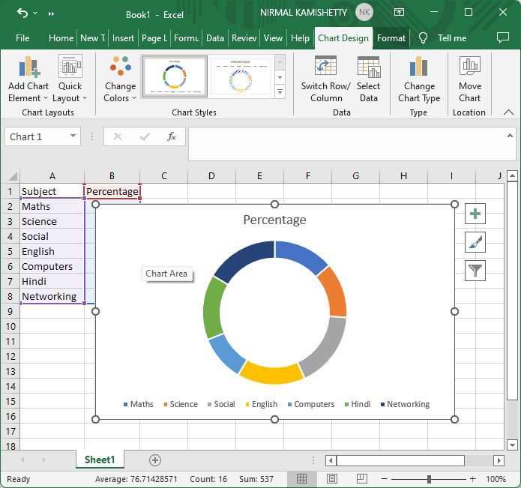Viewport: 521px width, 488px height.
Task: Expand the Name Box dropdown arrow
Action: tap(73, 136)
